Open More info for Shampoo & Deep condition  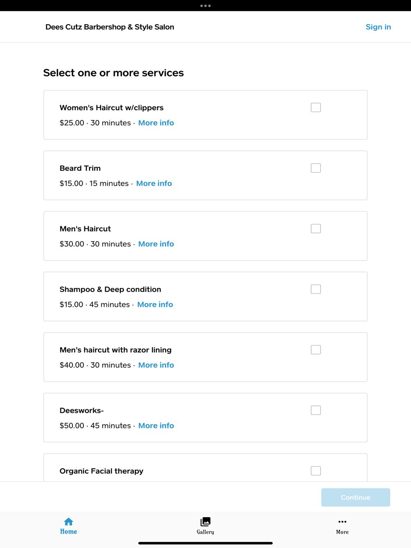coord(155,304)
